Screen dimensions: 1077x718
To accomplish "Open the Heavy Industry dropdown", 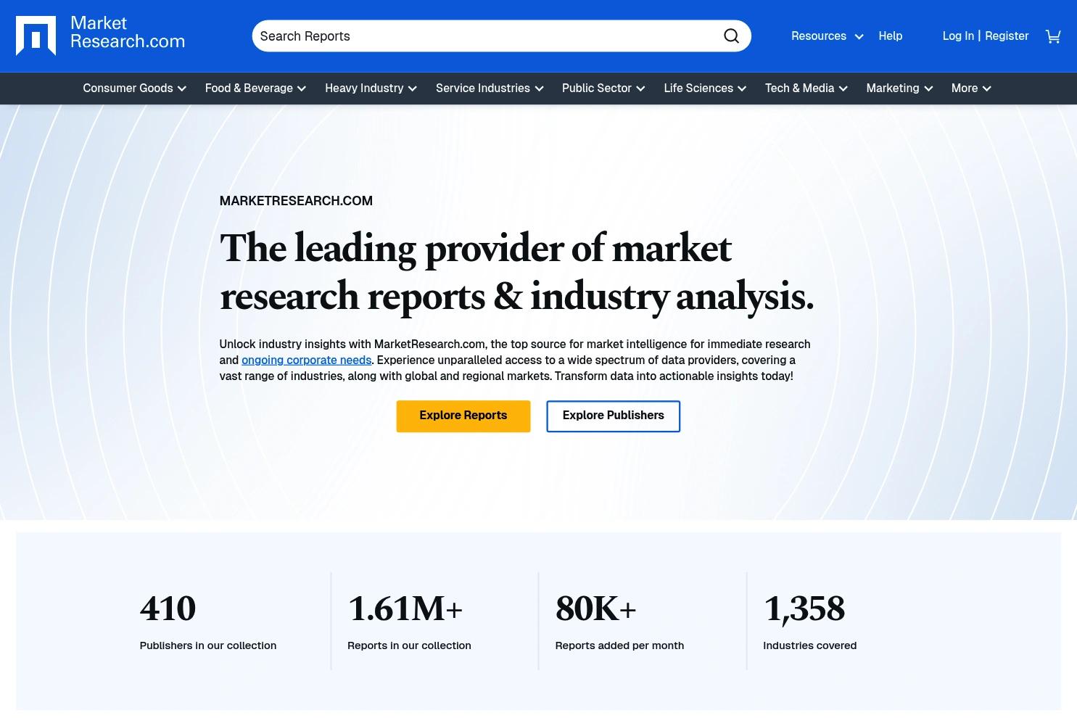I will coord(371,88).
